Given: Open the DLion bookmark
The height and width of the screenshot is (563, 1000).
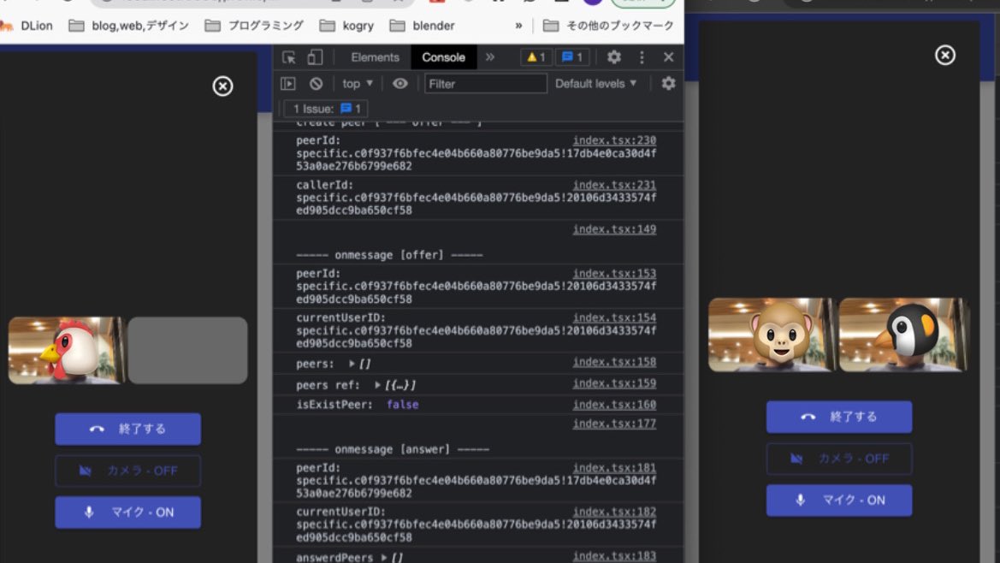Looking at the screenshot, I should (27, 27).
